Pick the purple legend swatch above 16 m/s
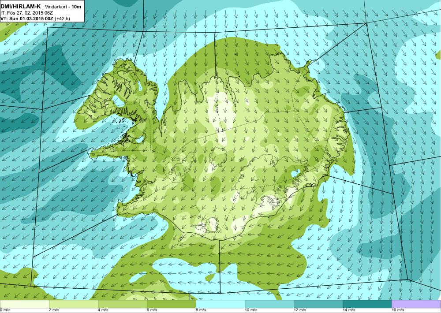Screen dimensions: 441x313 (x=416, y=304)
